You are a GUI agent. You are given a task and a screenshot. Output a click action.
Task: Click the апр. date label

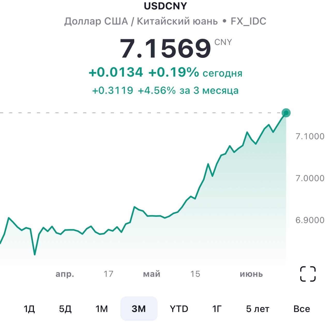65,274
